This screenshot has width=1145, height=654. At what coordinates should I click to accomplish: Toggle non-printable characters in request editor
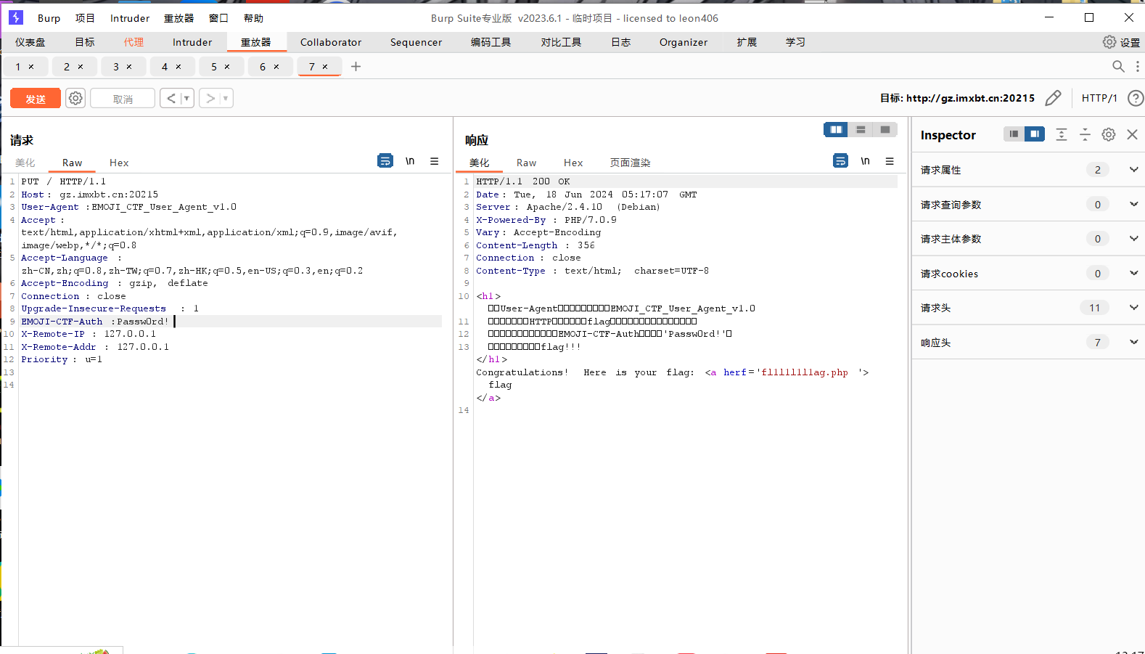pyautogui.click(x=410, y=161)
